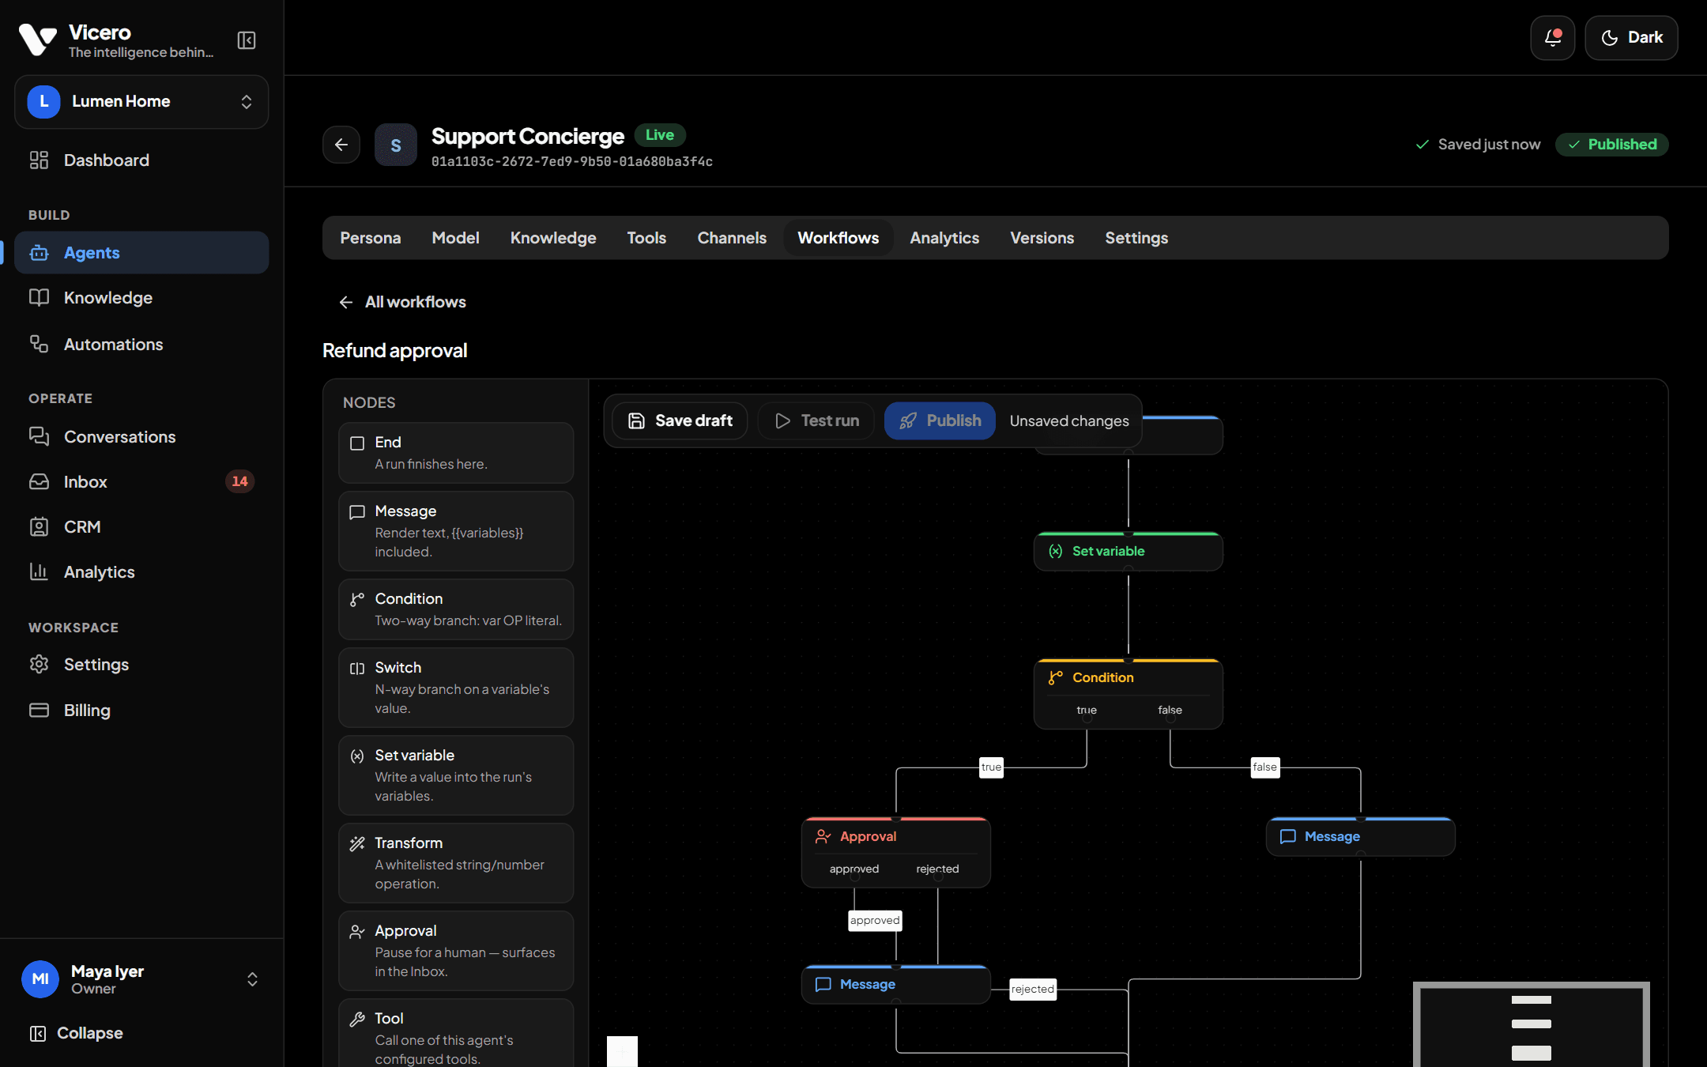Start a Test run
Viewport: 1707px width, 1067px height.
point(816,421)
